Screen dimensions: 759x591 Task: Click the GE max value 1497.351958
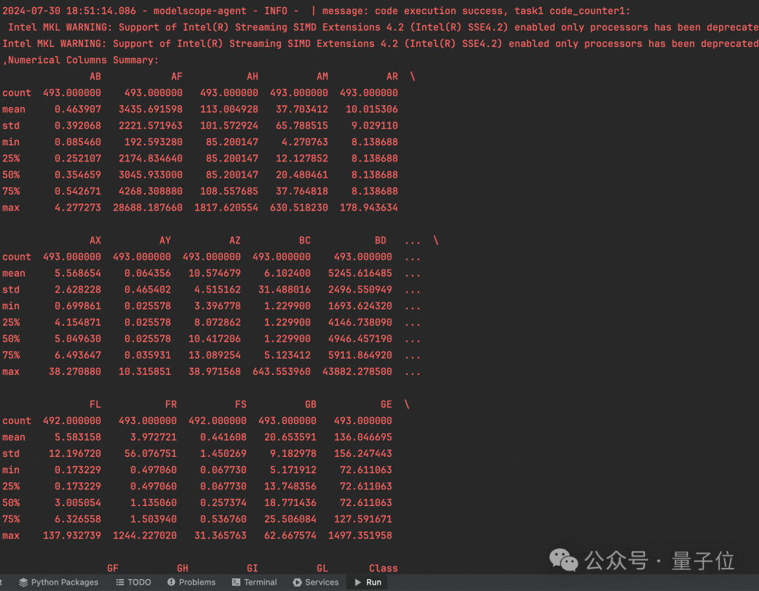pos(360,536)
